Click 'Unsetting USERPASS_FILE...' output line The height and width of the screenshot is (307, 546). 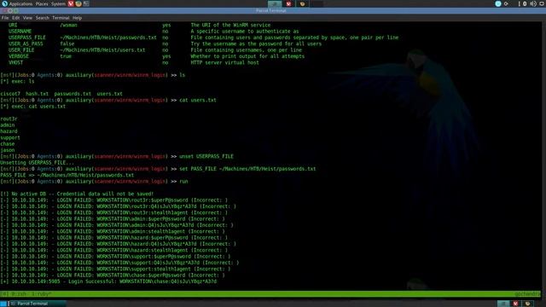[x=37, y=163]
